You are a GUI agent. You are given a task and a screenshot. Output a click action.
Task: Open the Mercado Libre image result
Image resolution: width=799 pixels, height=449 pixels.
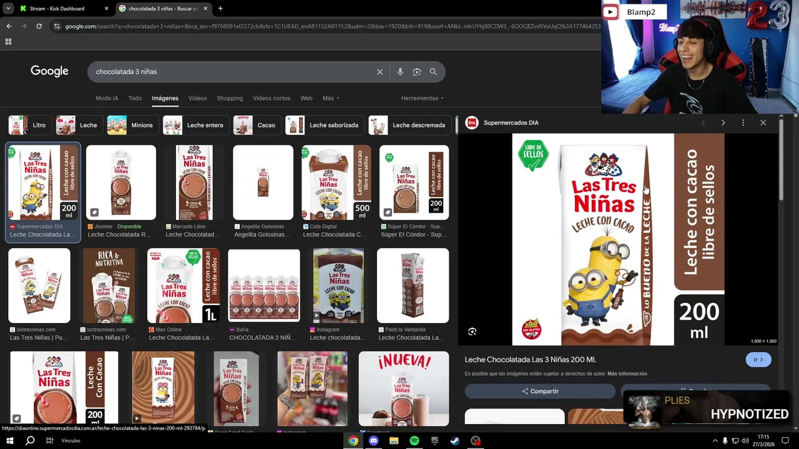[195, 183]
